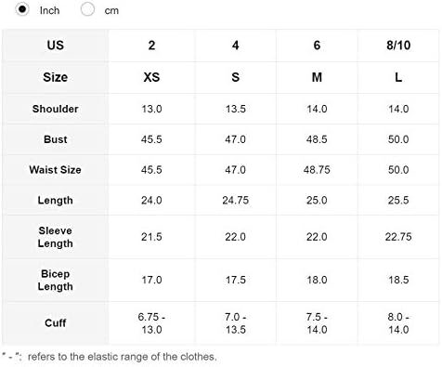Viewport: 442px width, 367px height.
Task: Click the Cuff row label
Action: pos(56,323)
